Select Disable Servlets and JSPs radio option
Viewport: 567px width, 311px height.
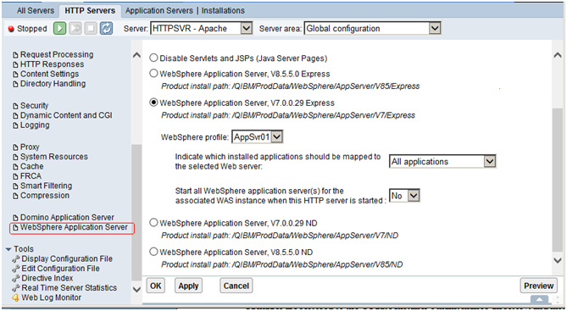[153, 58]
